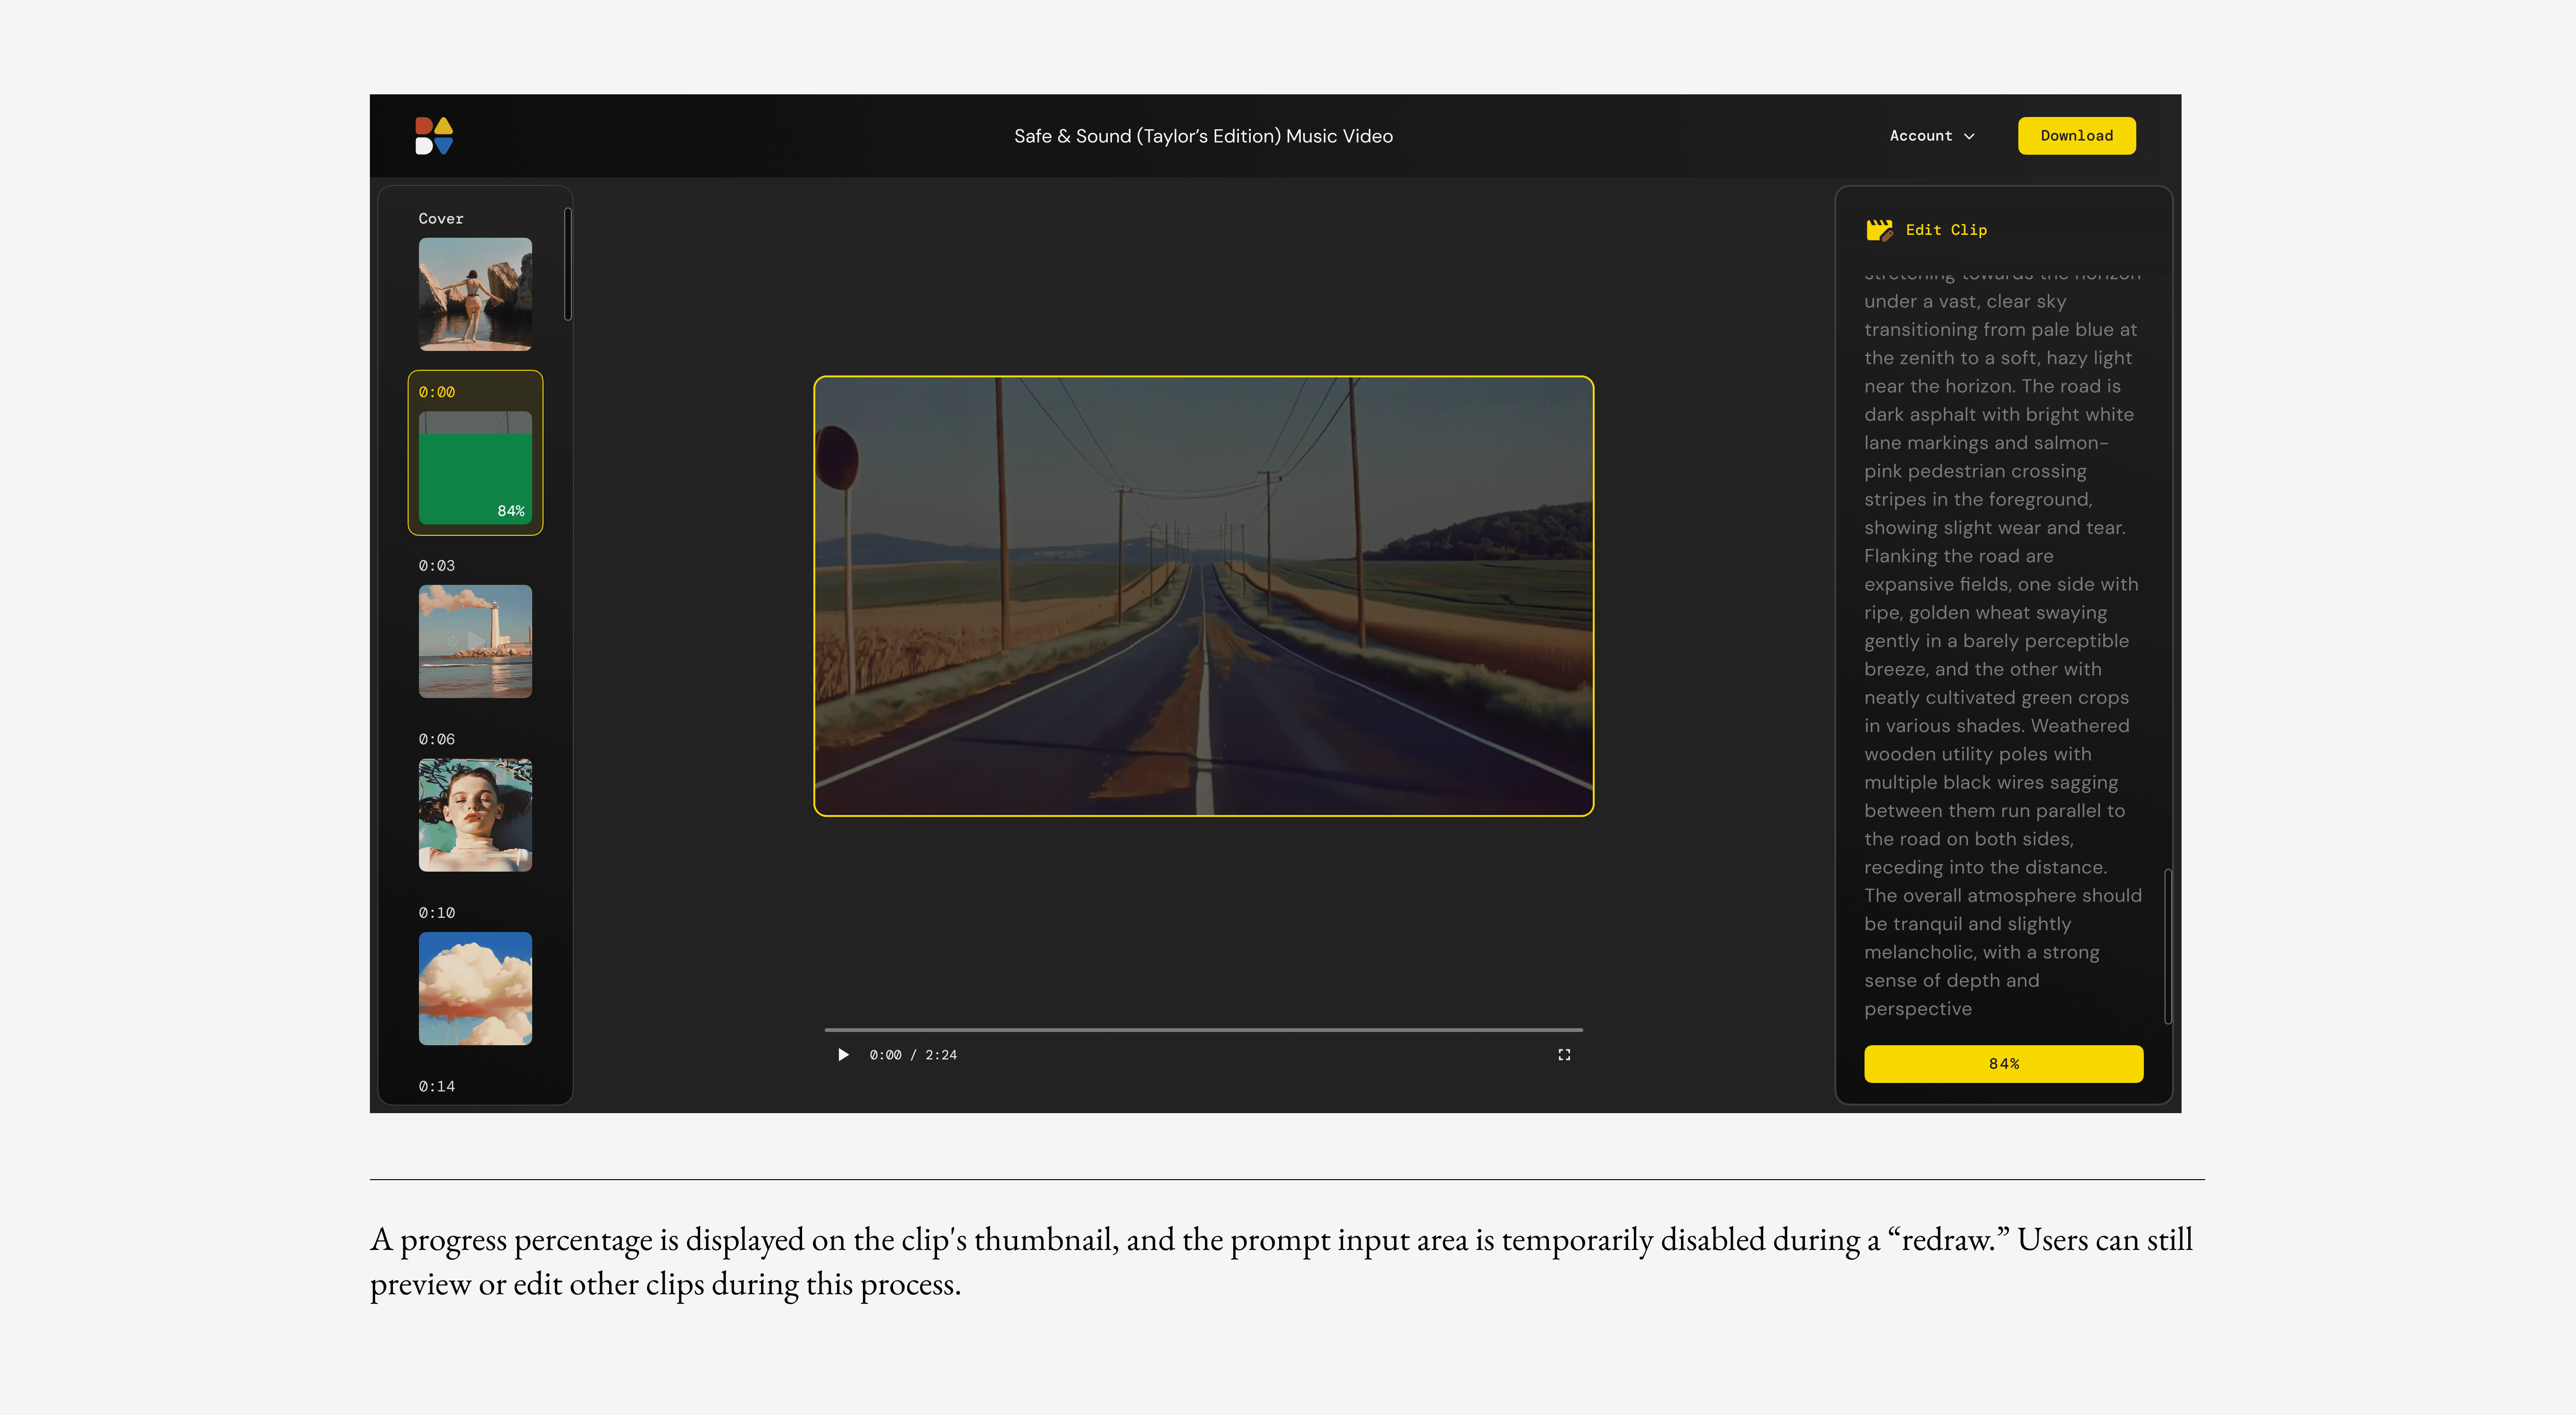
Task: Open the Account dropdown menu
Action: point(1932,136)
